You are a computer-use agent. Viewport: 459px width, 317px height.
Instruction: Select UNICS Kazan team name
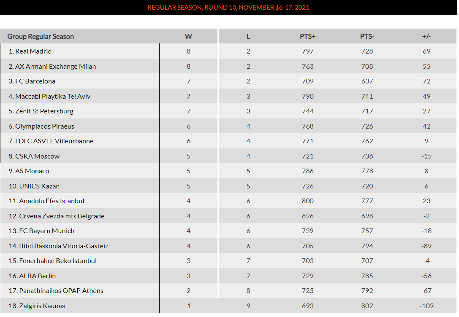click(39, 186)
